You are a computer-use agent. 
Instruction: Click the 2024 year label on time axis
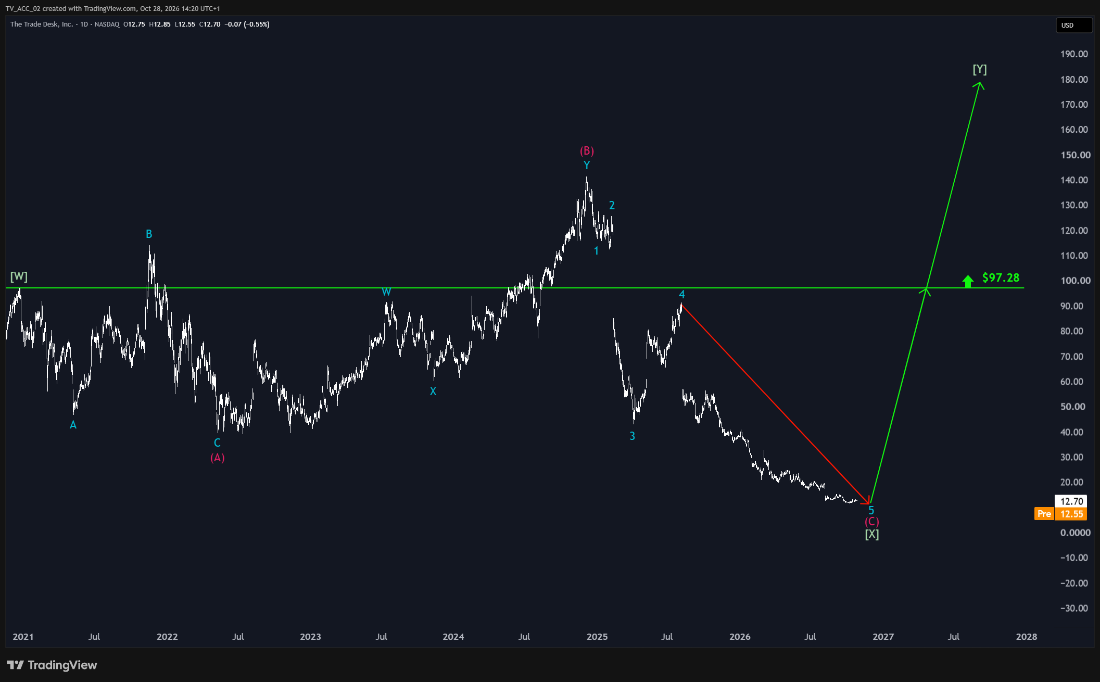(453, 636)
